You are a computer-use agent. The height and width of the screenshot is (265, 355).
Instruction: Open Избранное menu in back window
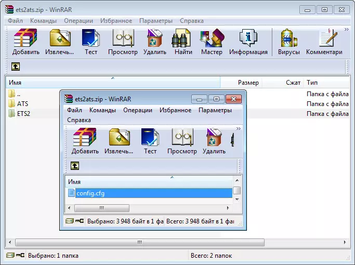tap(116, 21)
